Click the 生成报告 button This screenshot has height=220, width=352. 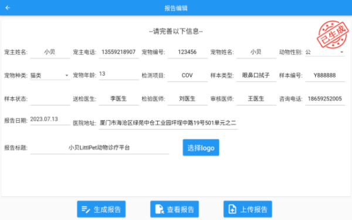[x=101, y=209]
